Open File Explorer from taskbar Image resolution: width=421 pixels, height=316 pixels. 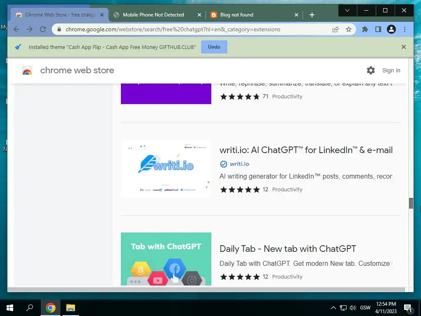(x=71, y=308)
